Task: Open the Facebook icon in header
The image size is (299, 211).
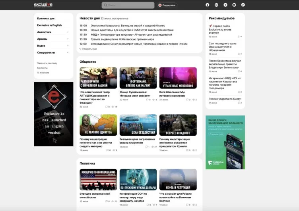Action: (x=207, y=5)
